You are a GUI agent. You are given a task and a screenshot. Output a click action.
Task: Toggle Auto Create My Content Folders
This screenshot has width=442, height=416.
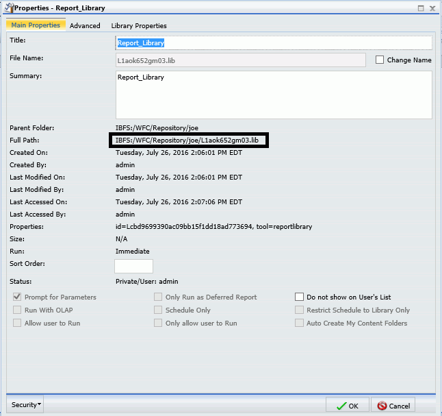300,323
